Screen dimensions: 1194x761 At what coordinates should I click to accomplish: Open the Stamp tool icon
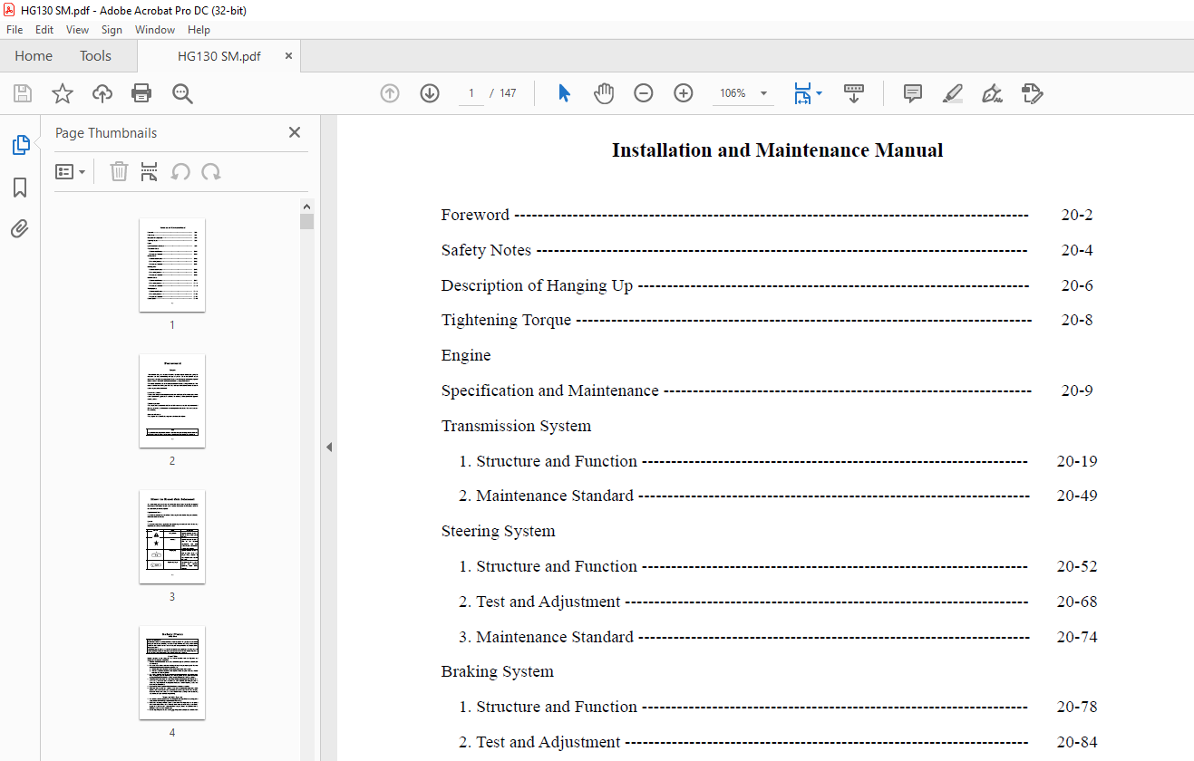pos(1032,93)
